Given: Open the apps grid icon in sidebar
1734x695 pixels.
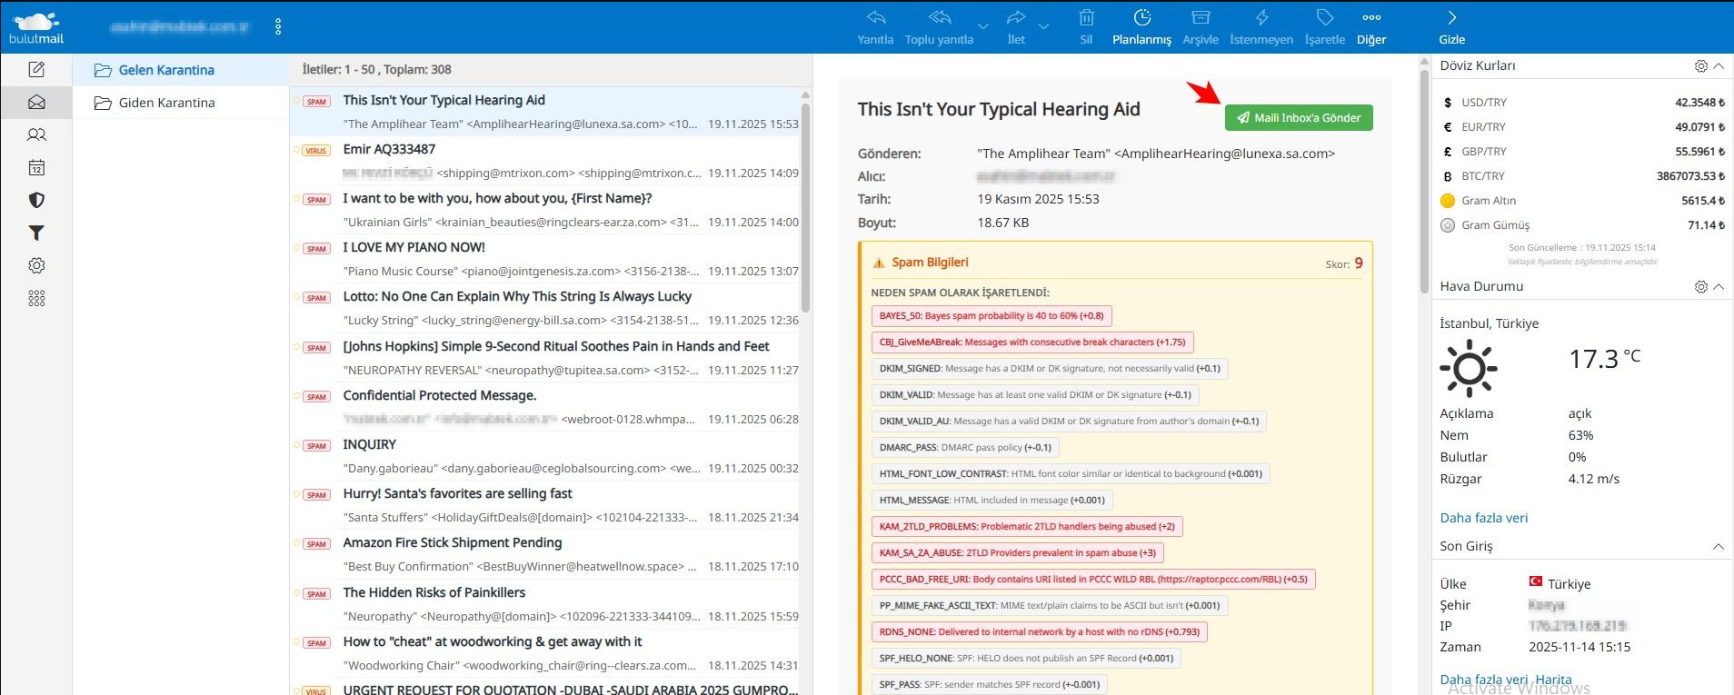Looking at the screenshot, I should 36,298.
